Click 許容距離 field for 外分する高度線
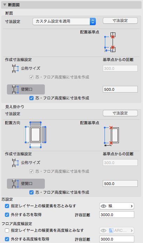This screenshot has height=243, width=143. click(x=117, y=239)
